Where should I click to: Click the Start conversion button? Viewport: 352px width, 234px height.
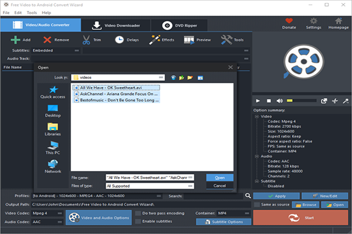pyautogui.click(x=300, y=218)
